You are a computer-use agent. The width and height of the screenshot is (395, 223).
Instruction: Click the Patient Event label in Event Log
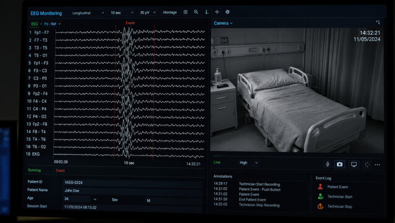point(338,187)
